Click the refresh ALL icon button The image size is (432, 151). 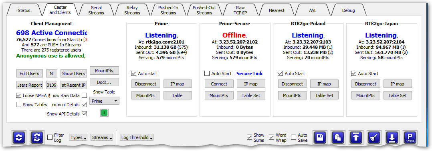37,137
